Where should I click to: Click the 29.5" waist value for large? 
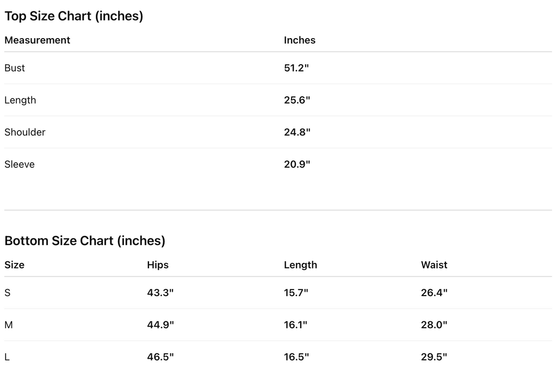tap(434, 357)
